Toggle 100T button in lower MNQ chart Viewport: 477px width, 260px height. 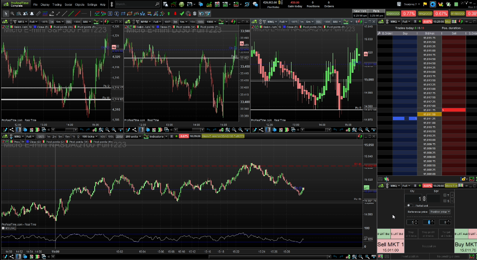point(41,136)
